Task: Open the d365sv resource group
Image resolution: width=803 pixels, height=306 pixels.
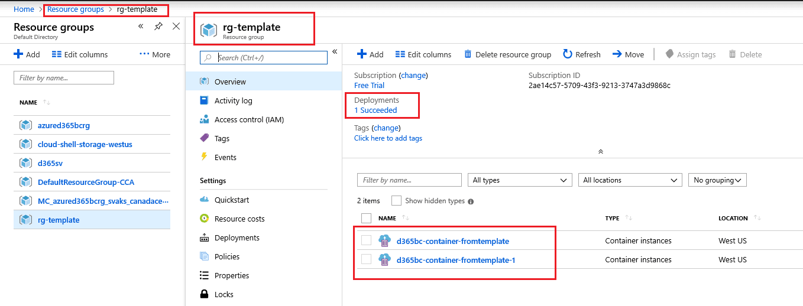Action: (51, 163)
